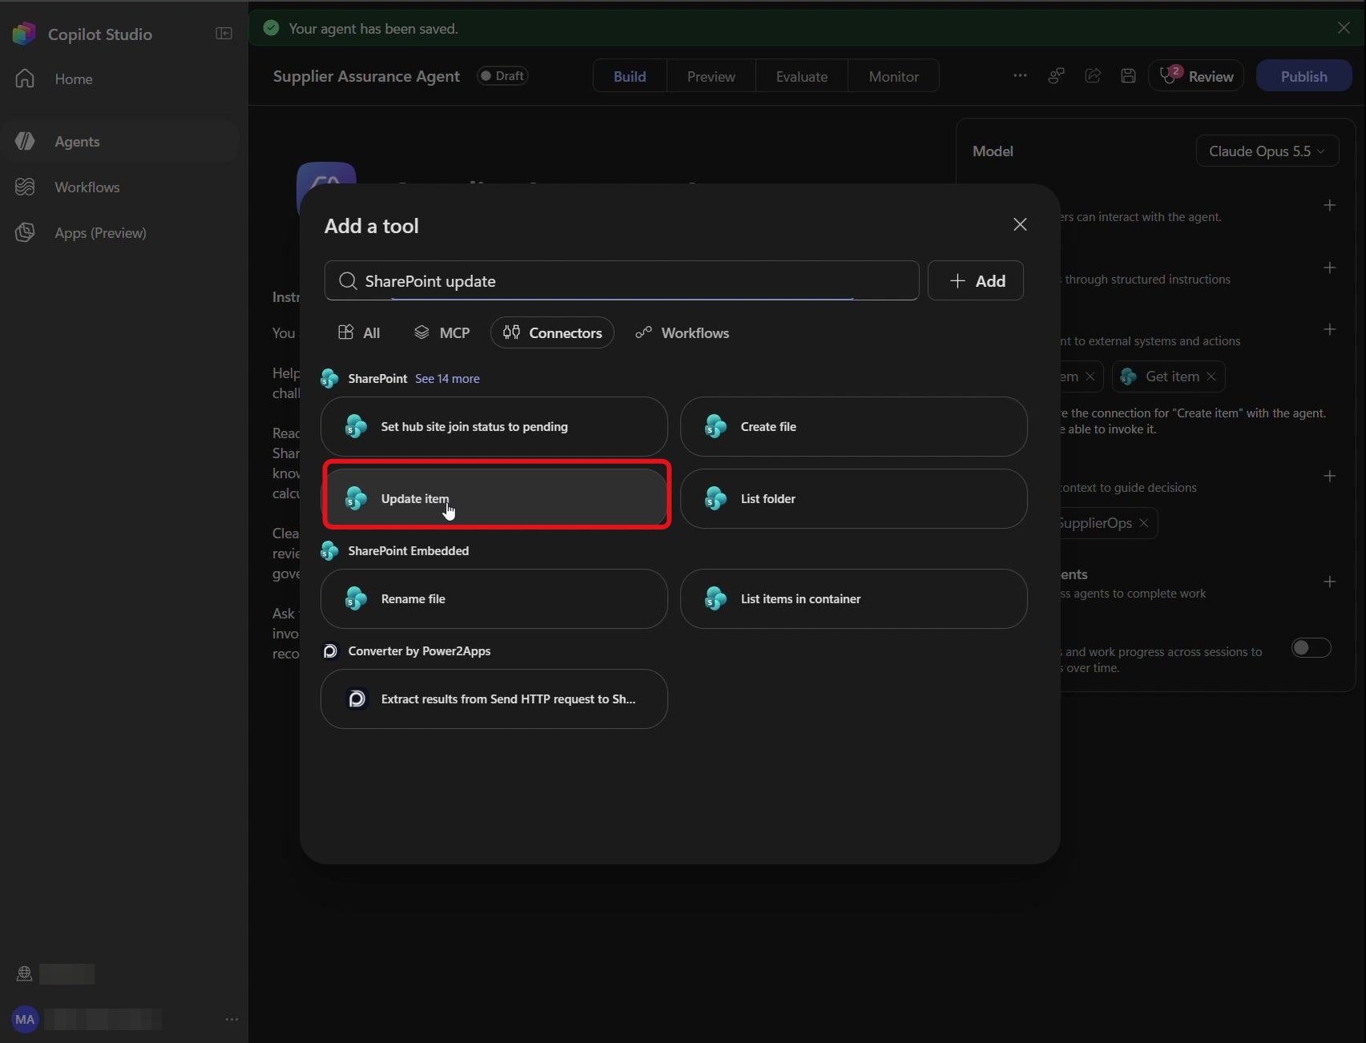The image size is (1366, 1043).
Task: Select the Connectors filter tab
Action: 552,332
